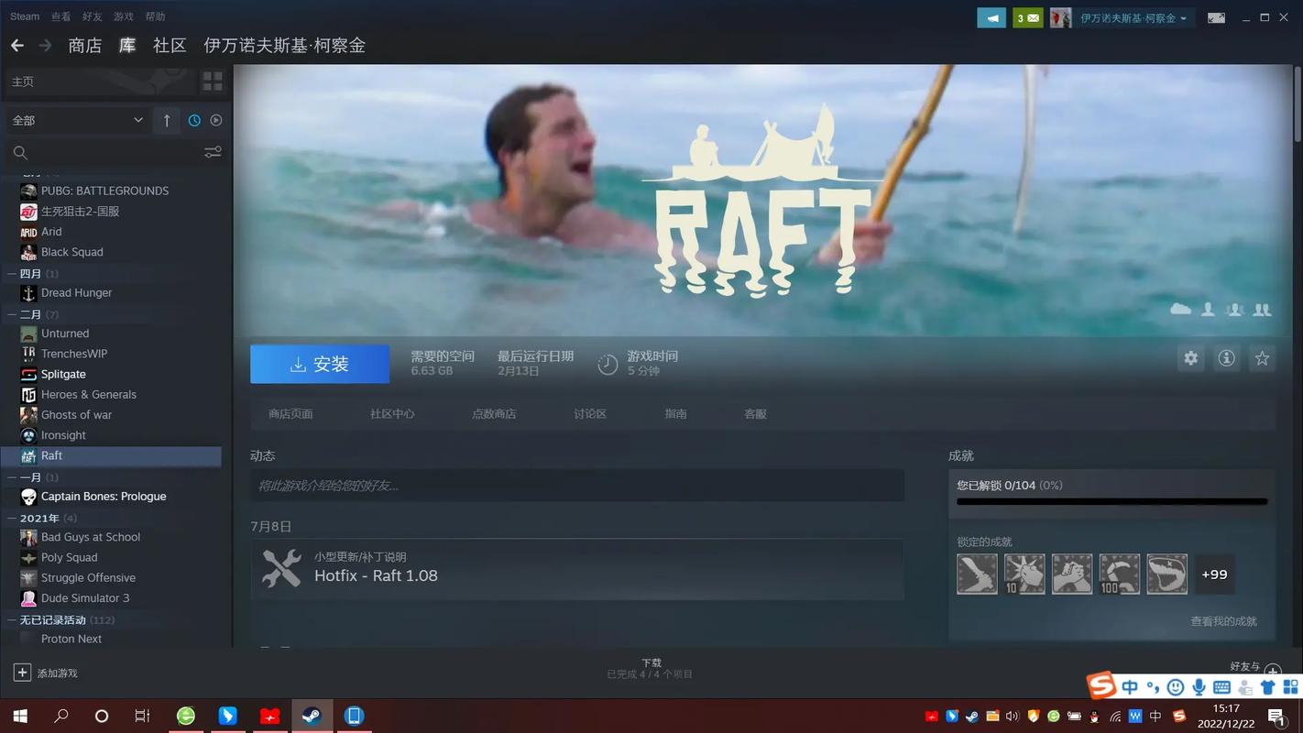Open the 社区 header menu
This screenshot has width=1303, height=733.
pos(170,45)
